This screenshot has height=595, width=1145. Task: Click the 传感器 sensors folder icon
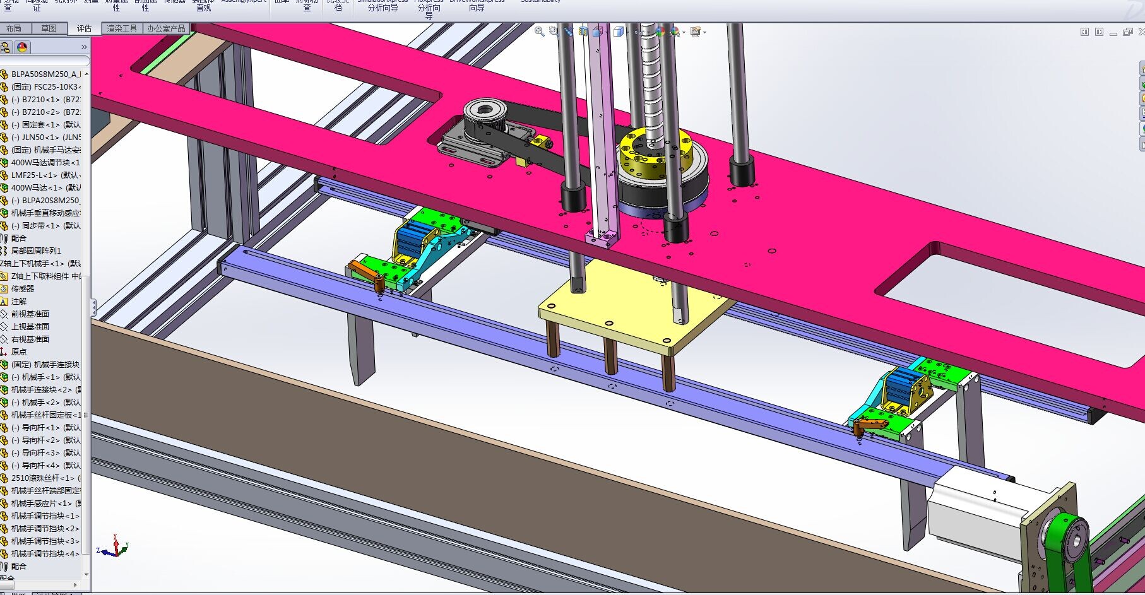tap(4, 288)
